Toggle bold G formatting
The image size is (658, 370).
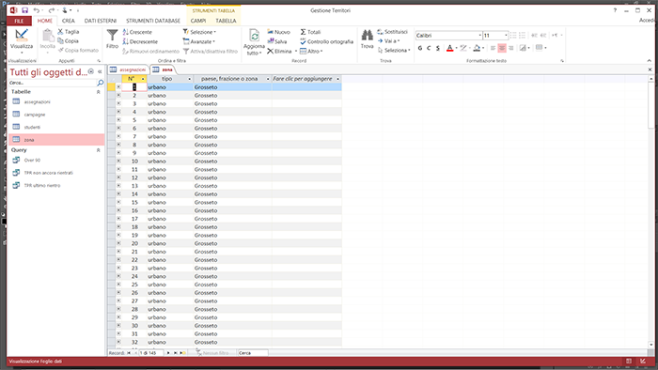coord(420,48)
